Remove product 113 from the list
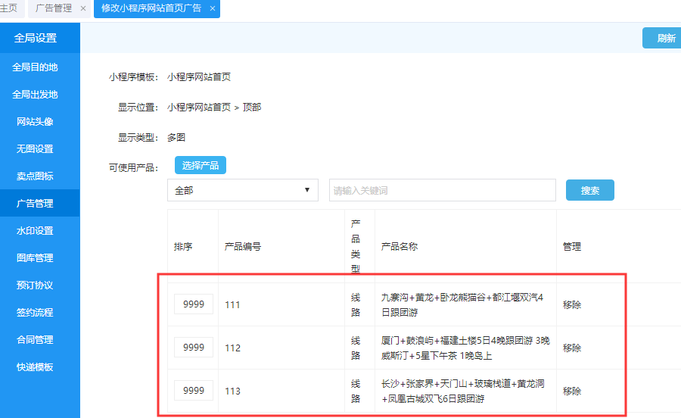 pos(572,391)
